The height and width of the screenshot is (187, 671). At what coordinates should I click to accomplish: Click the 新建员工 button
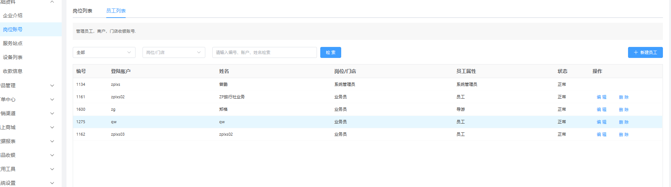(645, 52)
